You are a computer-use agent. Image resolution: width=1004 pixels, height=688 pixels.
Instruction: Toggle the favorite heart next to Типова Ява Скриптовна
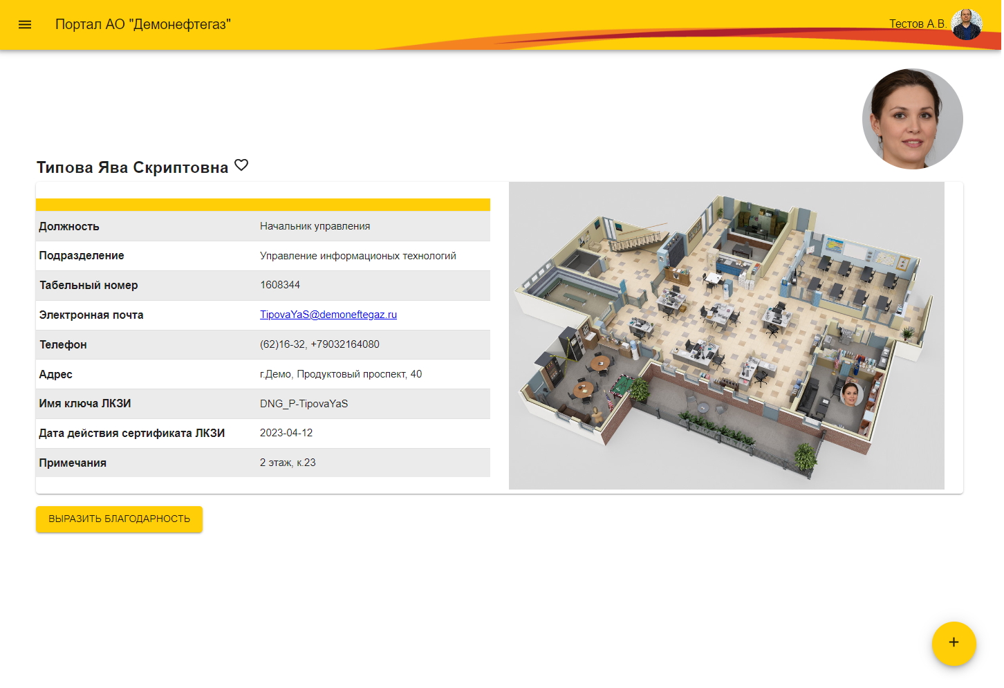coord(241,165)
